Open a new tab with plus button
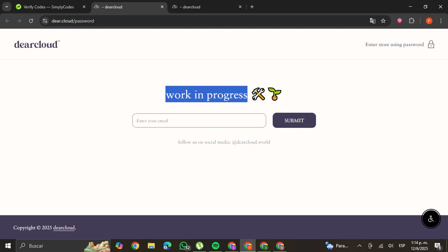 pos(252,7)
